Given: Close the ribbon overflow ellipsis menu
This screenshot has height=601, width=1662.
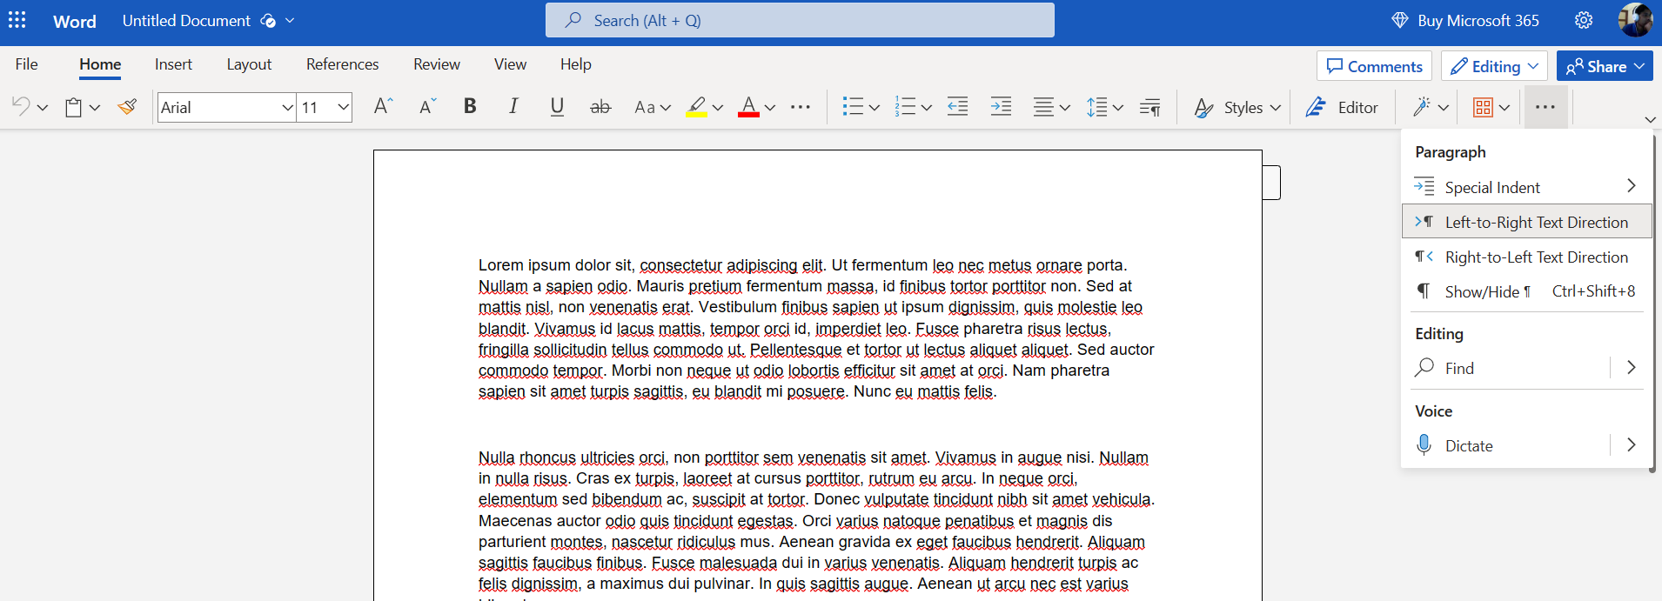Looking at the screenshot, I should [1545, 107].
